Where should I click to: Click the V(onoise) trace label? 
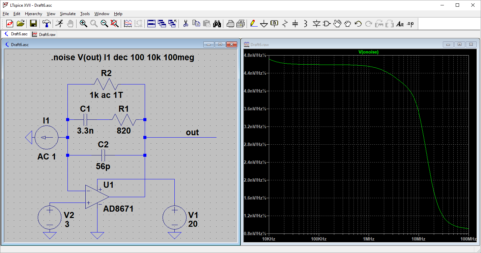pos(368,52)
